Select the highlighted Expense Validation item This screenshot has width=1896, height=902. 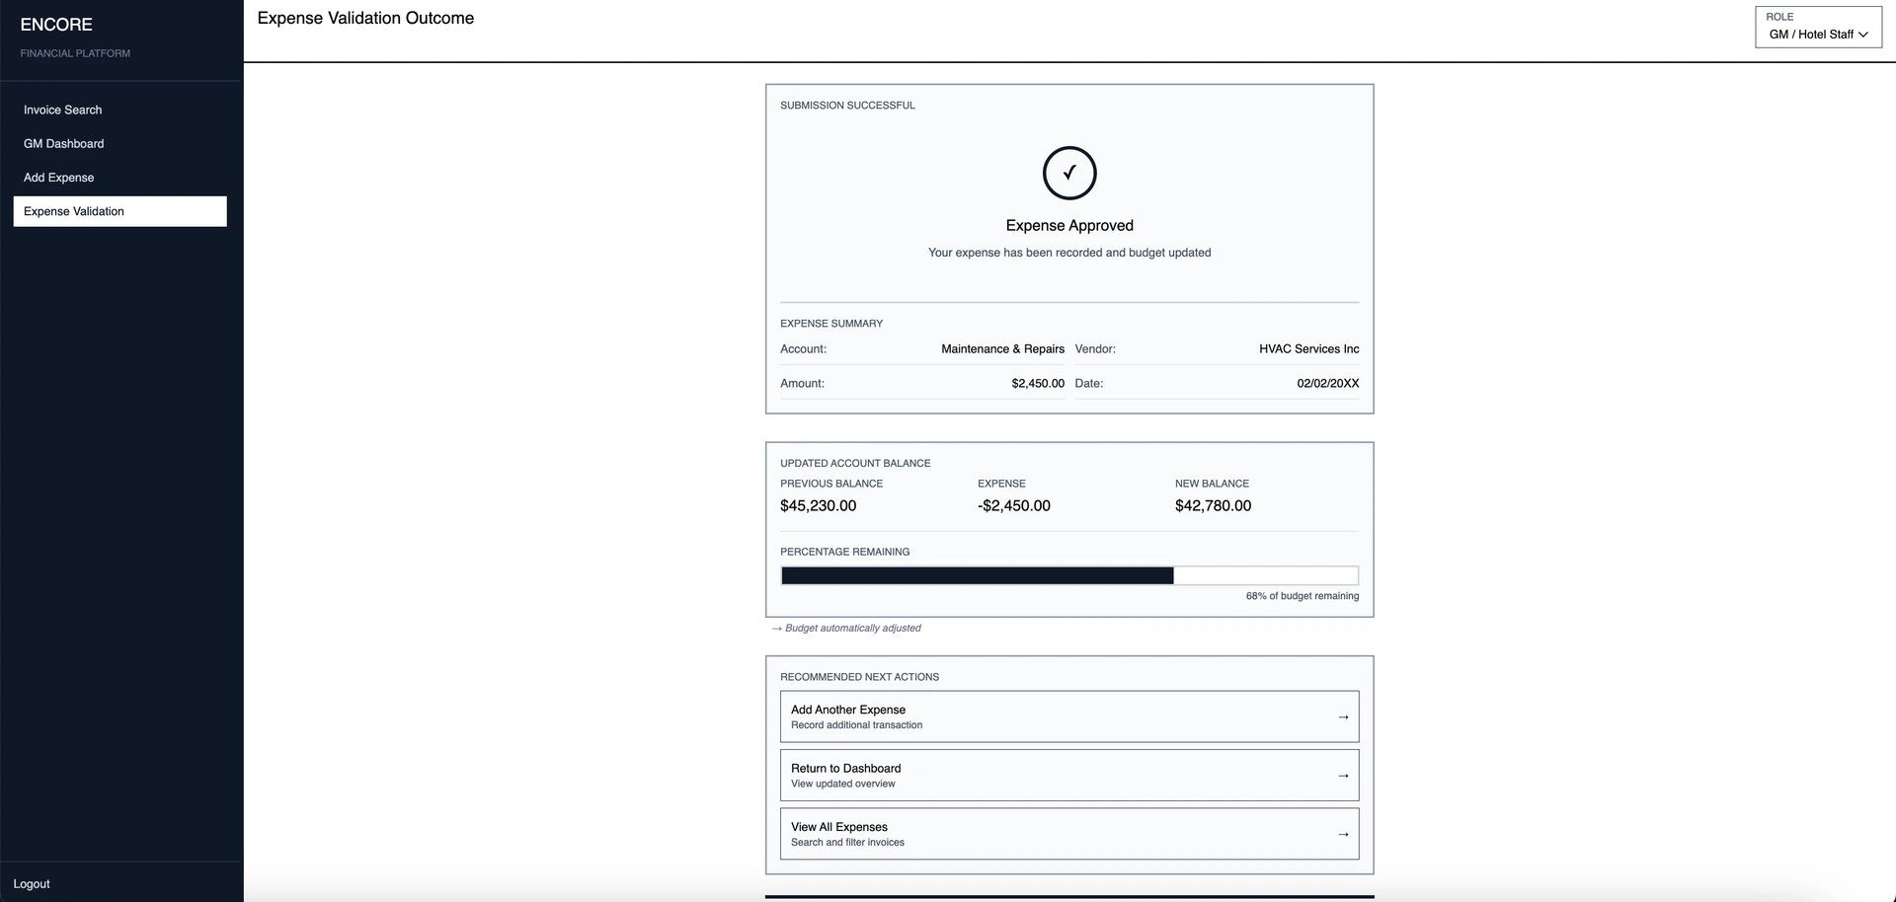(74, 210)
